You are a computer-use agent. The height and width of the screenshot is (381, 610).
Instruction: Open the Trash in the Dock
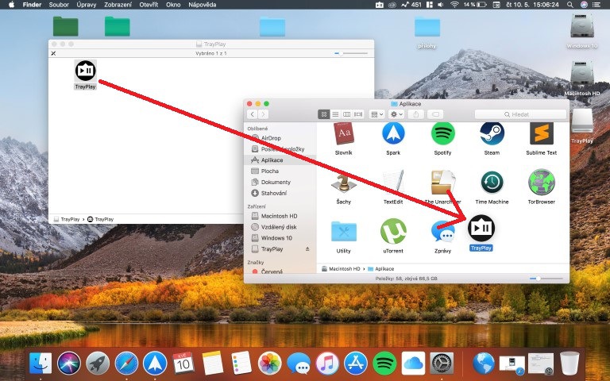click(x=569, y=364)
